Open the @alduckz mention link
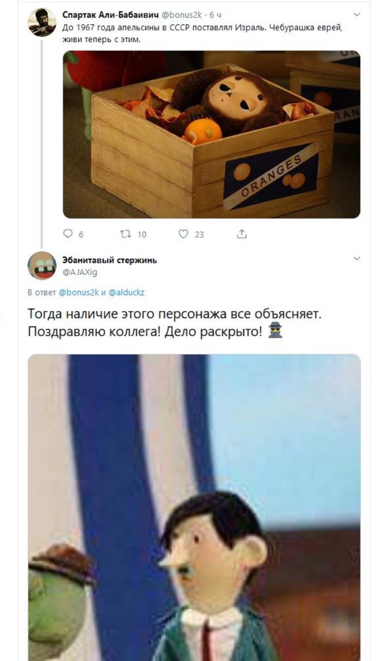This screenshot has width=384, height=661. click(127, 292)
